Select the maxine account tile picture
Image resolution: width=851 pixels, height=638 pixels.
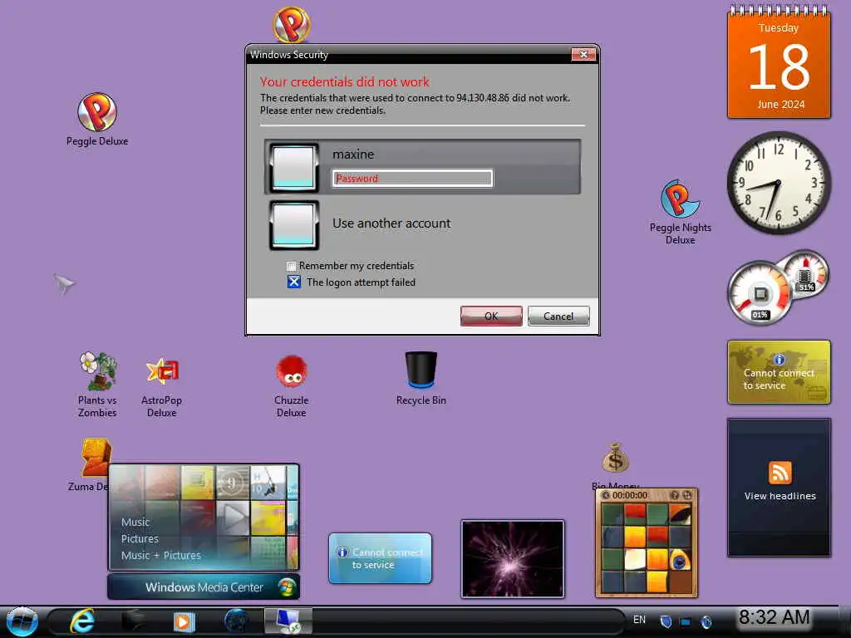[293, 168]
